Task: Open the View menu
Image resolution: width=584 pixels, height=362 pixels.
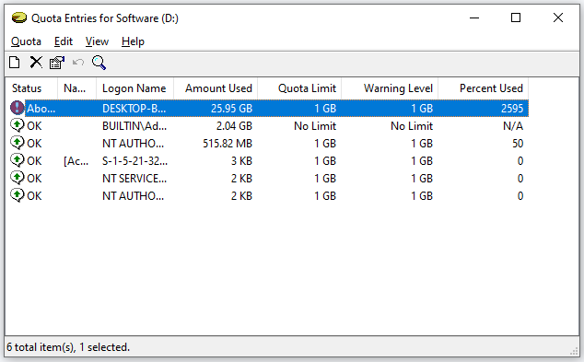Action: click(x=97, y=41)
